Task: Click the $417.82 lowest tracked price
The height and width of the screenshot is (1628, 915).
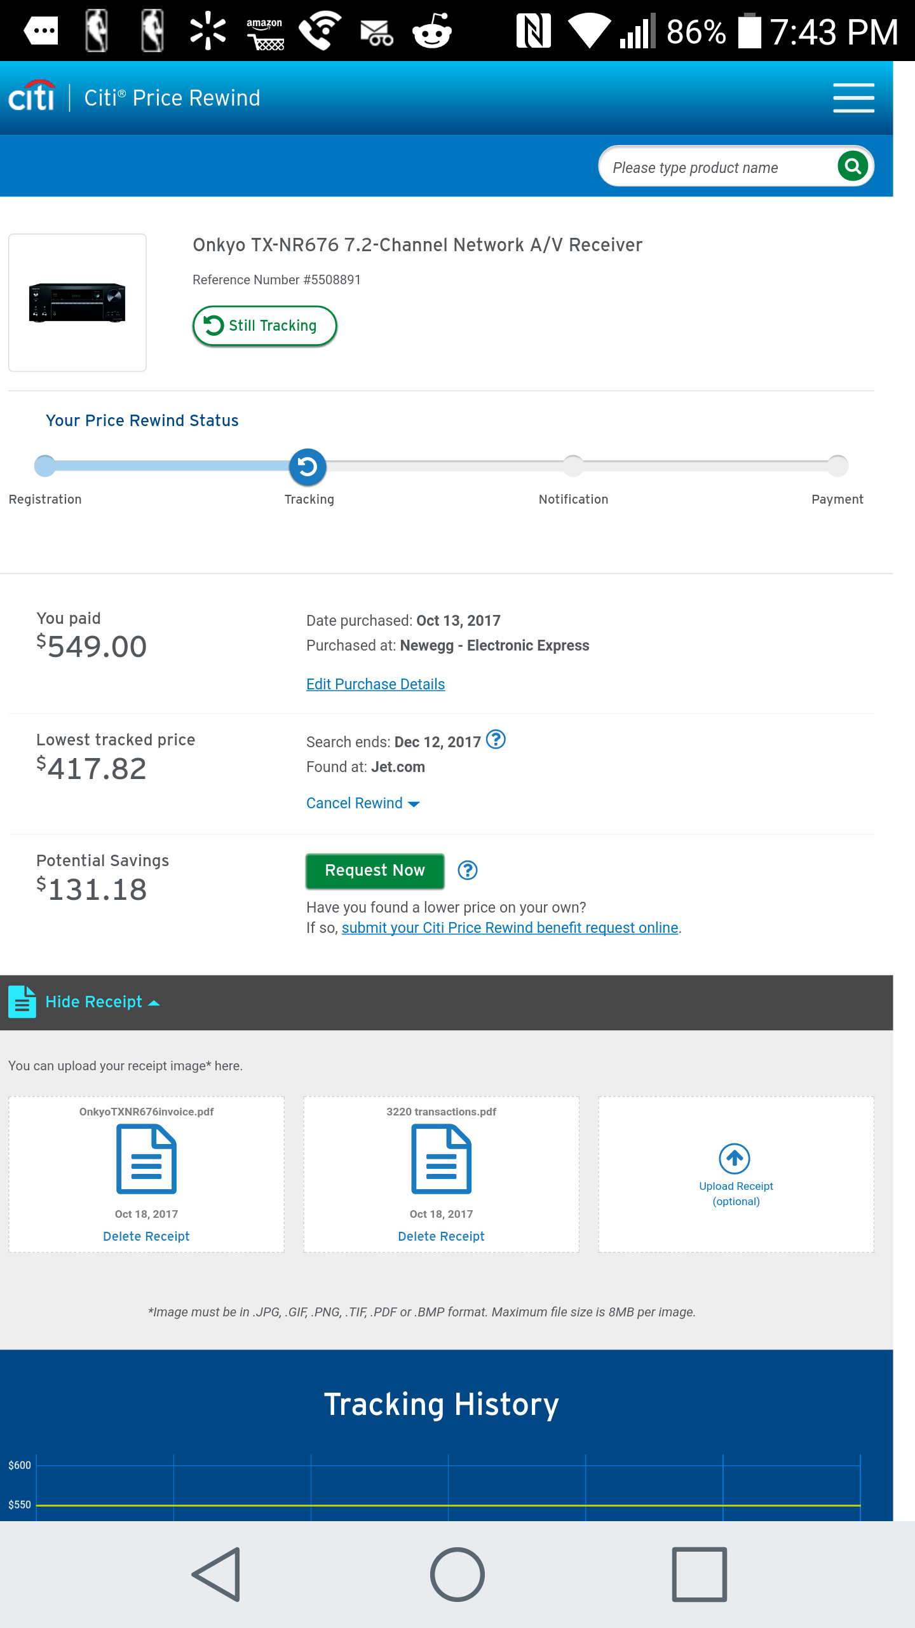Action: pyautogui.click(x=91, y=768)
